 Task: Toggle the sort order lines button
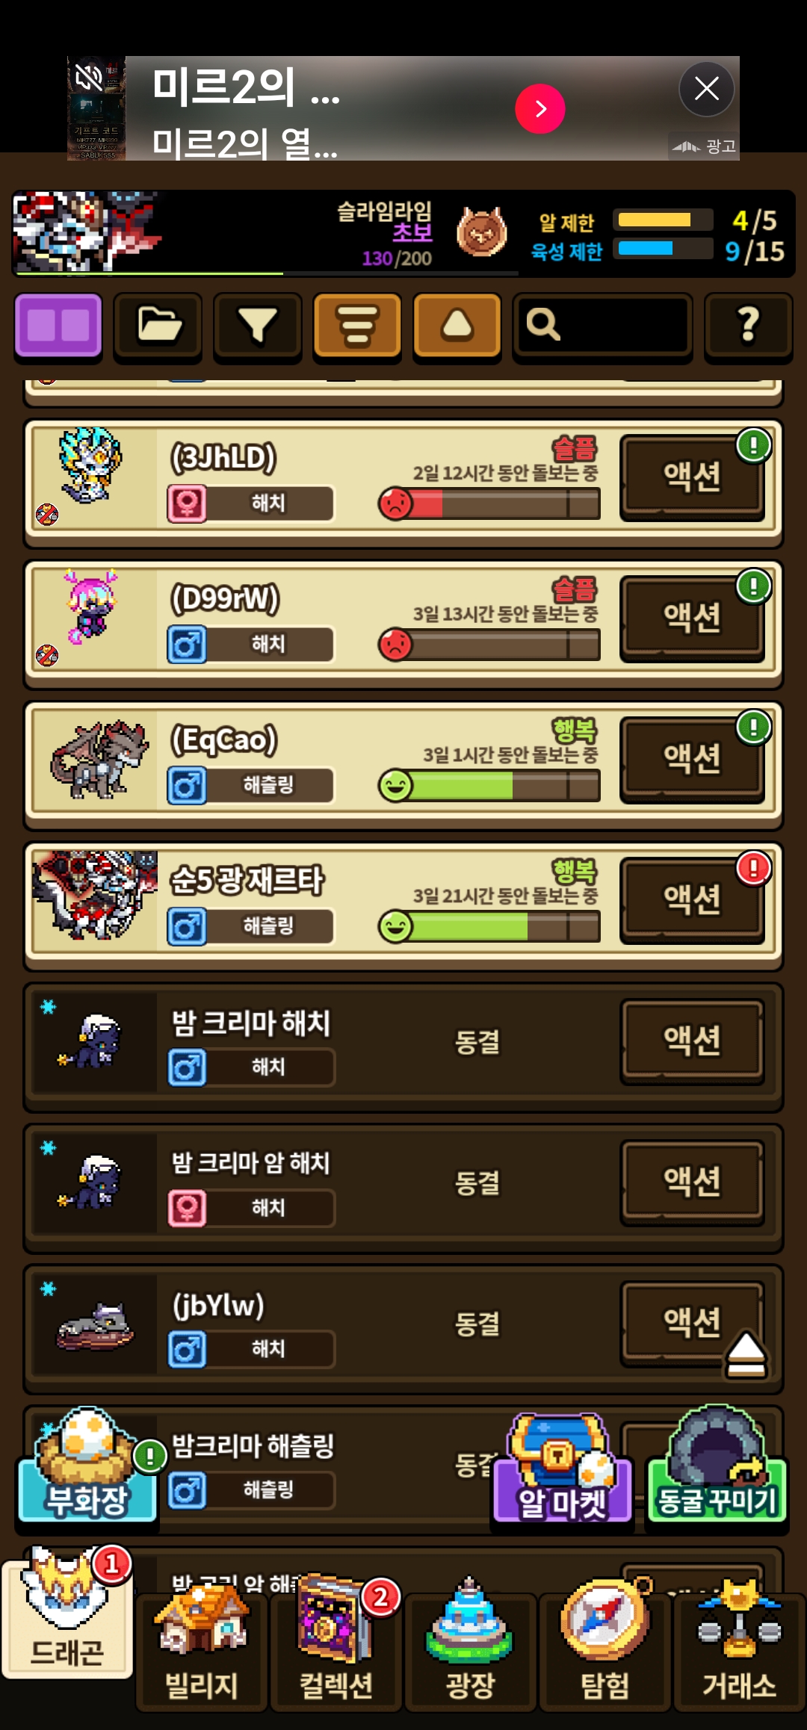click(357, 326)
